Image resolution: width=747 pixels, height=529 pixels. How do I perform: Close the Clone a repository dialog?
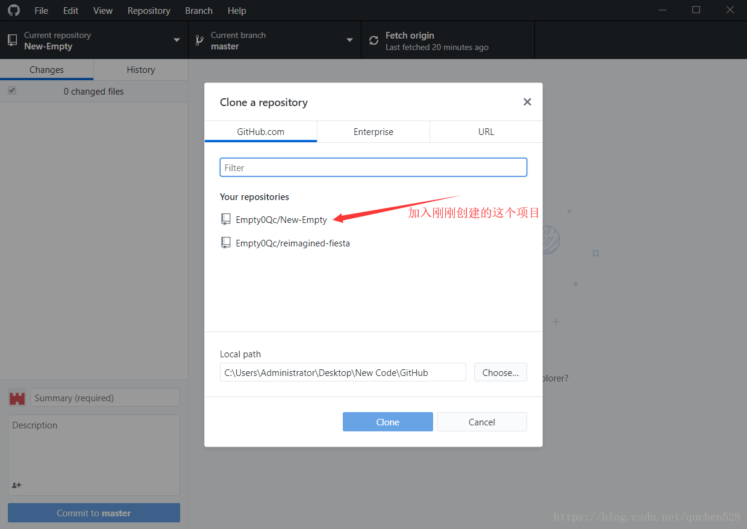pyautogui.click(x=527, y=102)
